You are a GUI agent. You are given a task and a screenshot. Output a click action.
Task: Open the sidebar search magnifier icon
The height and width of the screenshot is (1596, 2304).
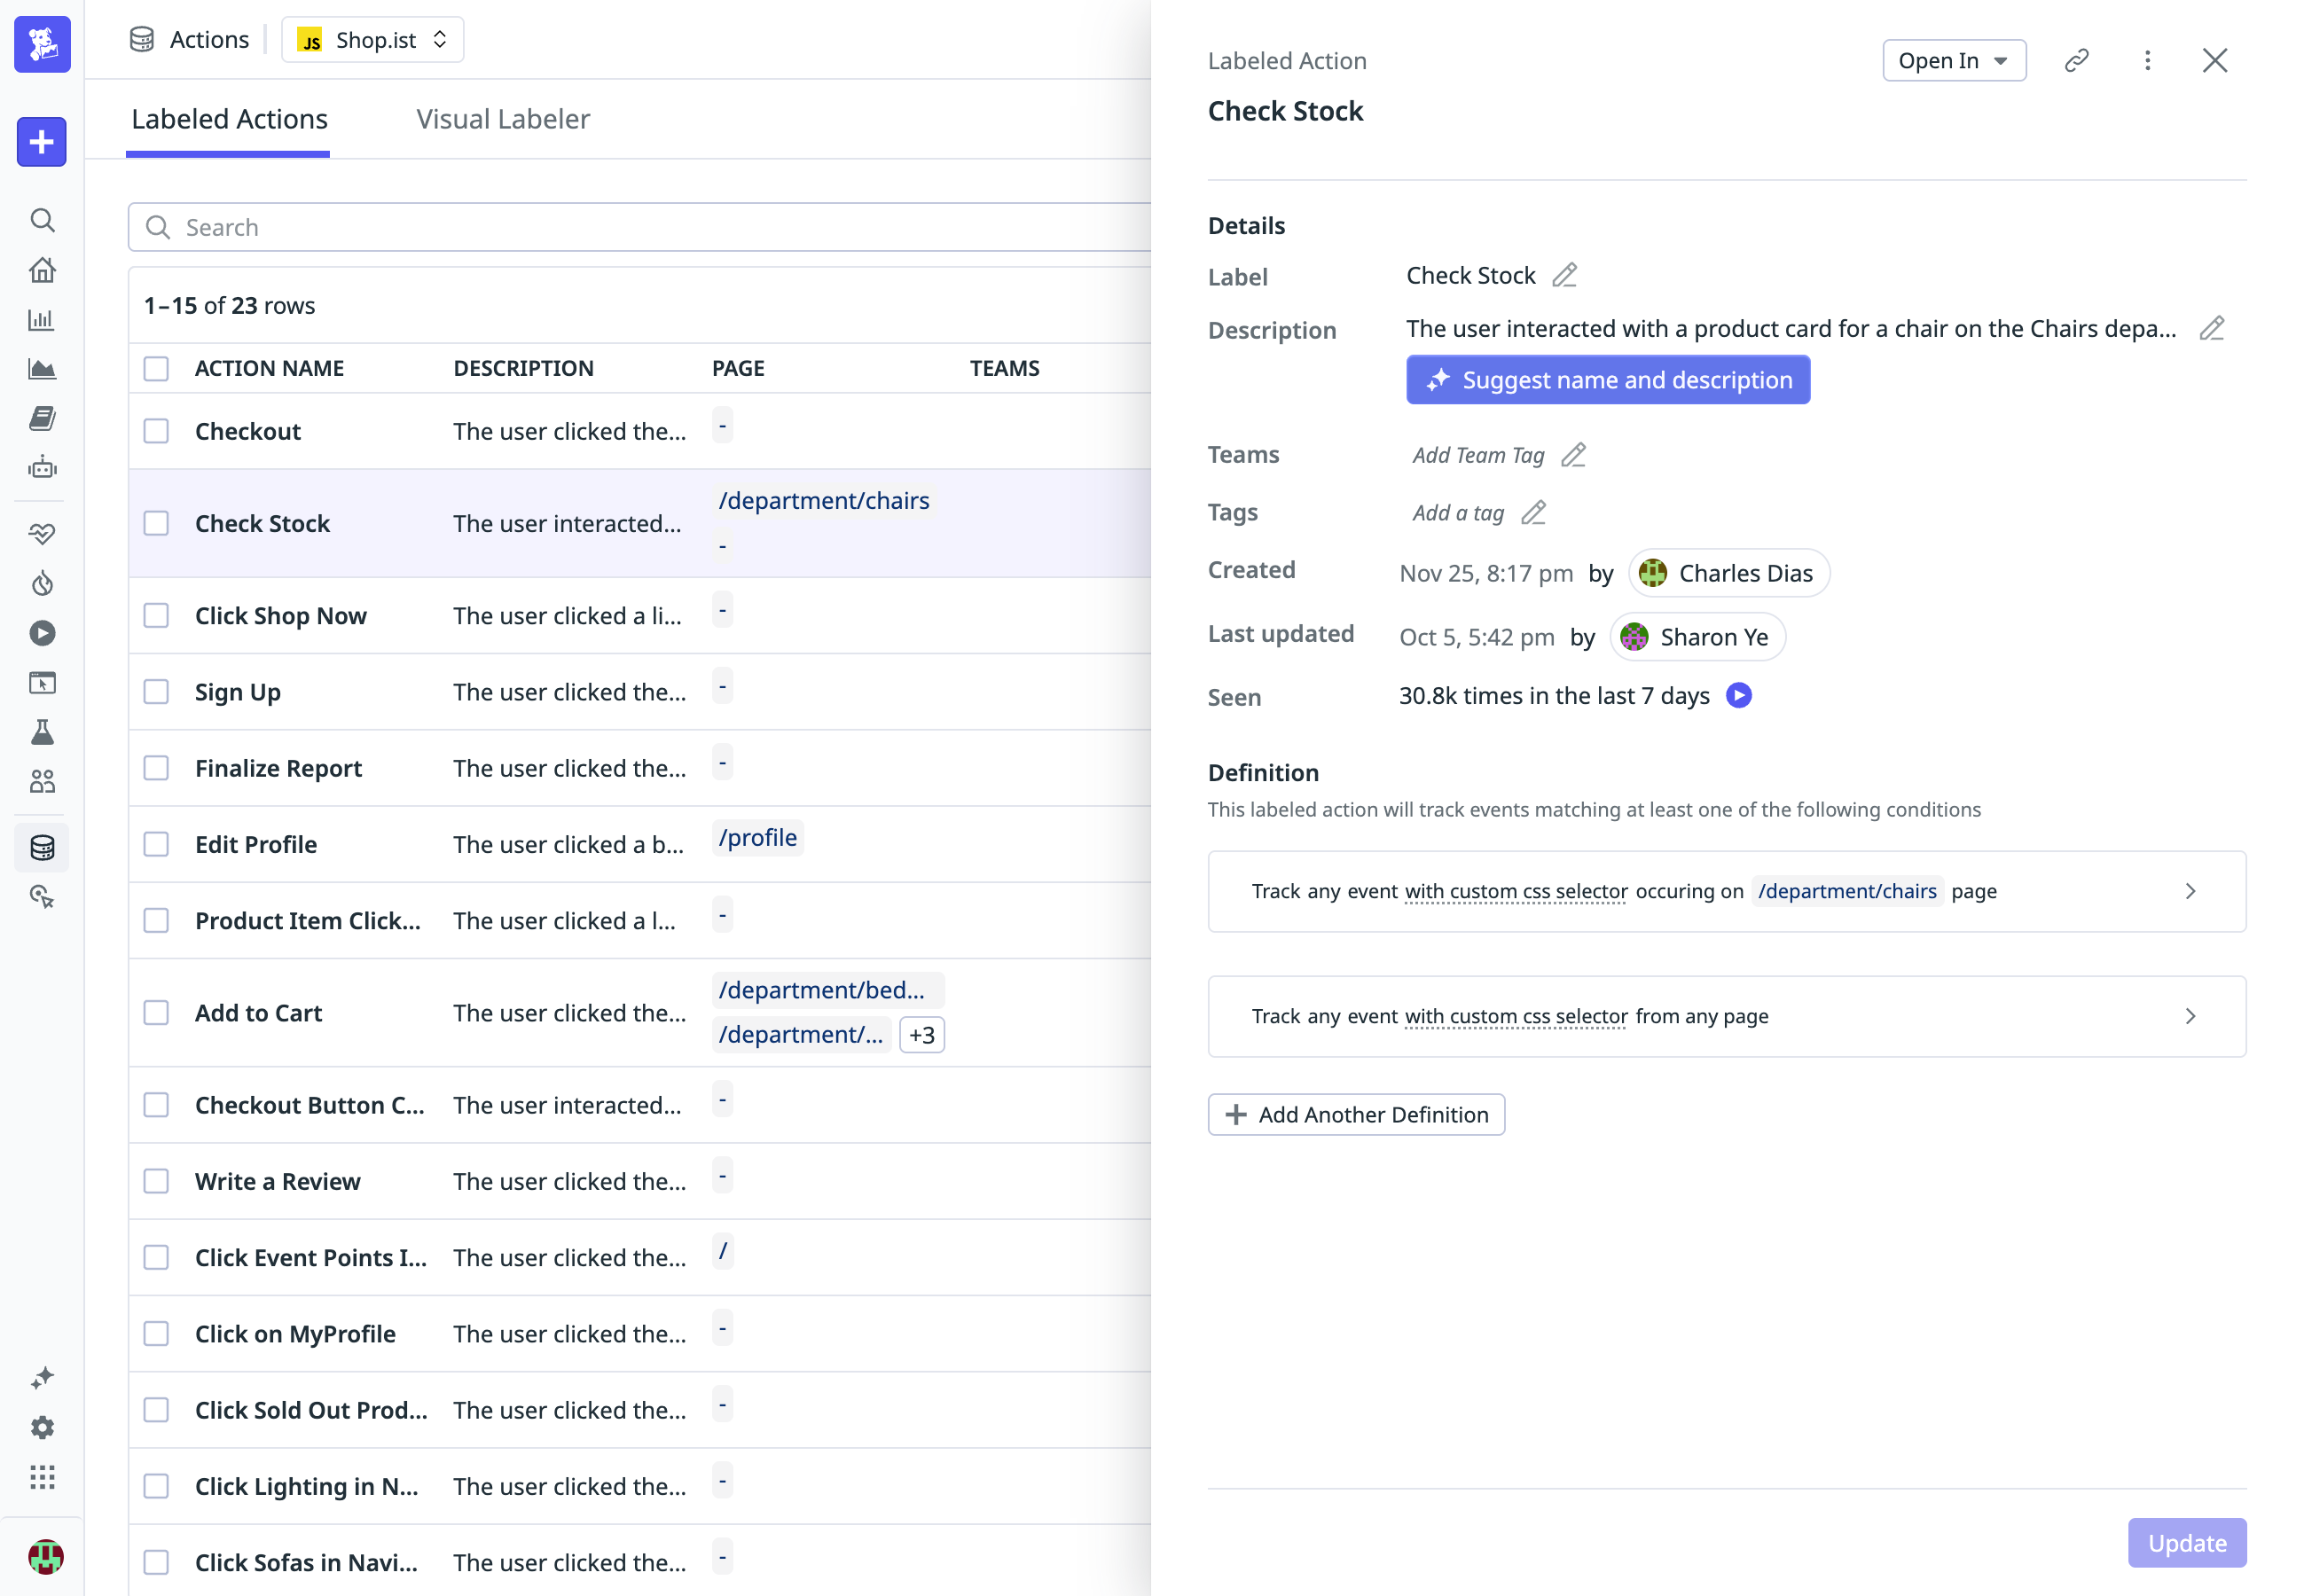(42, 220)
